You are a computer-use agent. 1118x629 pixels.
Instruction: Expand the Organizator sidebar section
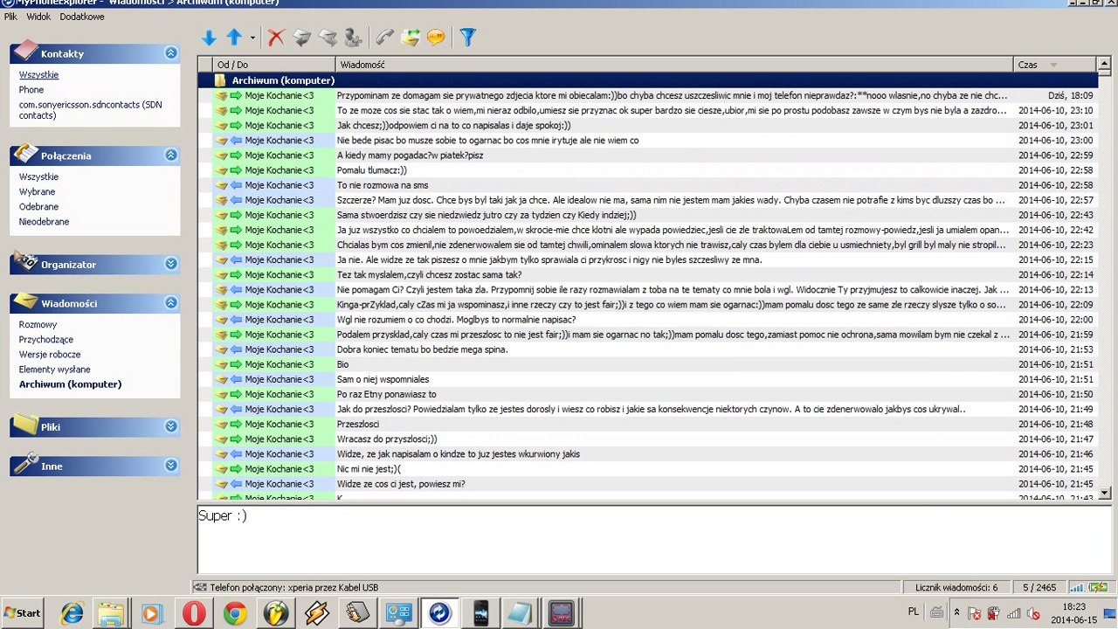coord(171,264)
